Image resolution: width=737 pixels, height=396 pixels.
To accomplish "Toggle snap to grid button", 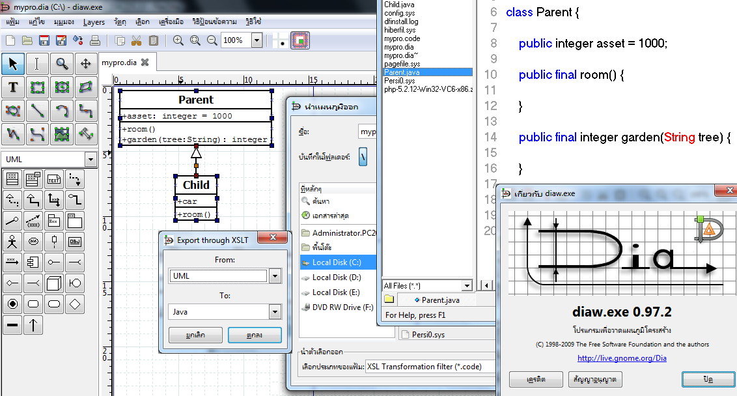I will pos(282,40).
